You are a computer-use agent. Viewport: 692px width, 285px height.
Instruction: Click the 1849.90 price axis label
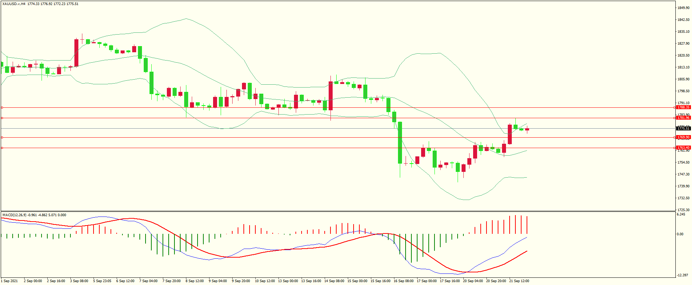(x=683, y=8)
